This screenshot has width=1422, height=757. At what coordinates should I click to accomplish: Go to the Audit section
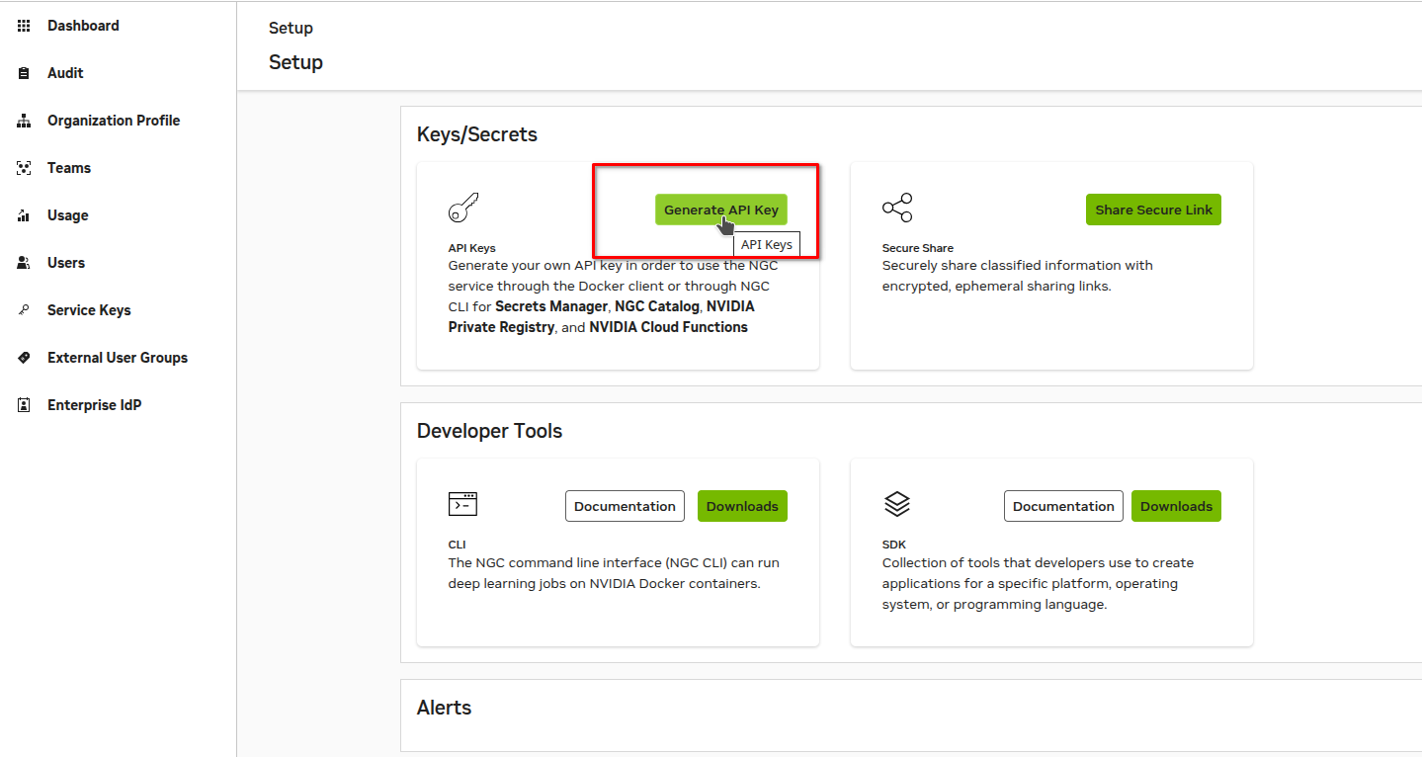(x=65, y=73)
